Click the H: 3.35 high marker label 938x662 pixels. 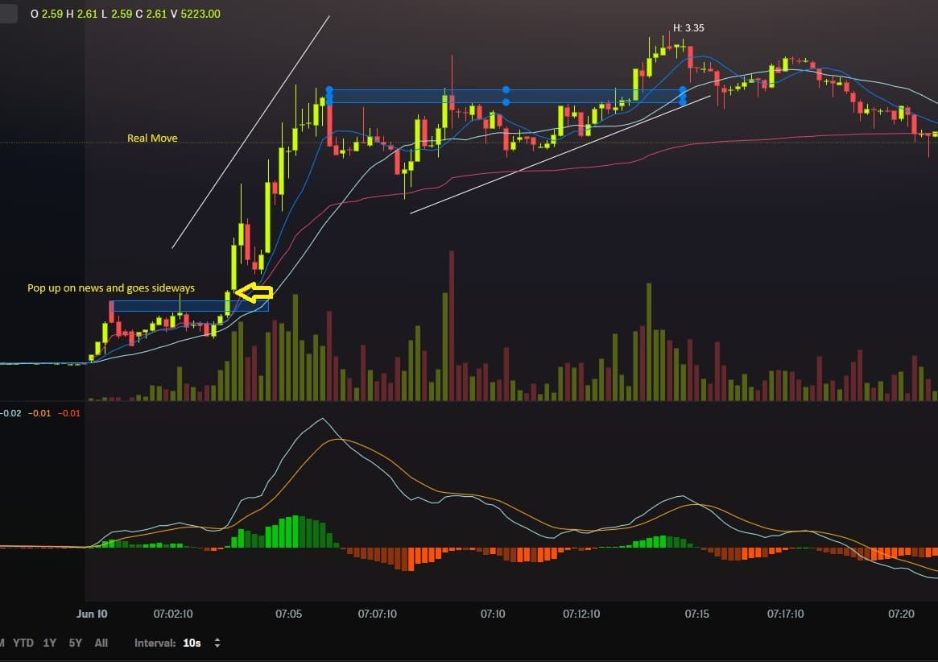[x=688, y=27]
